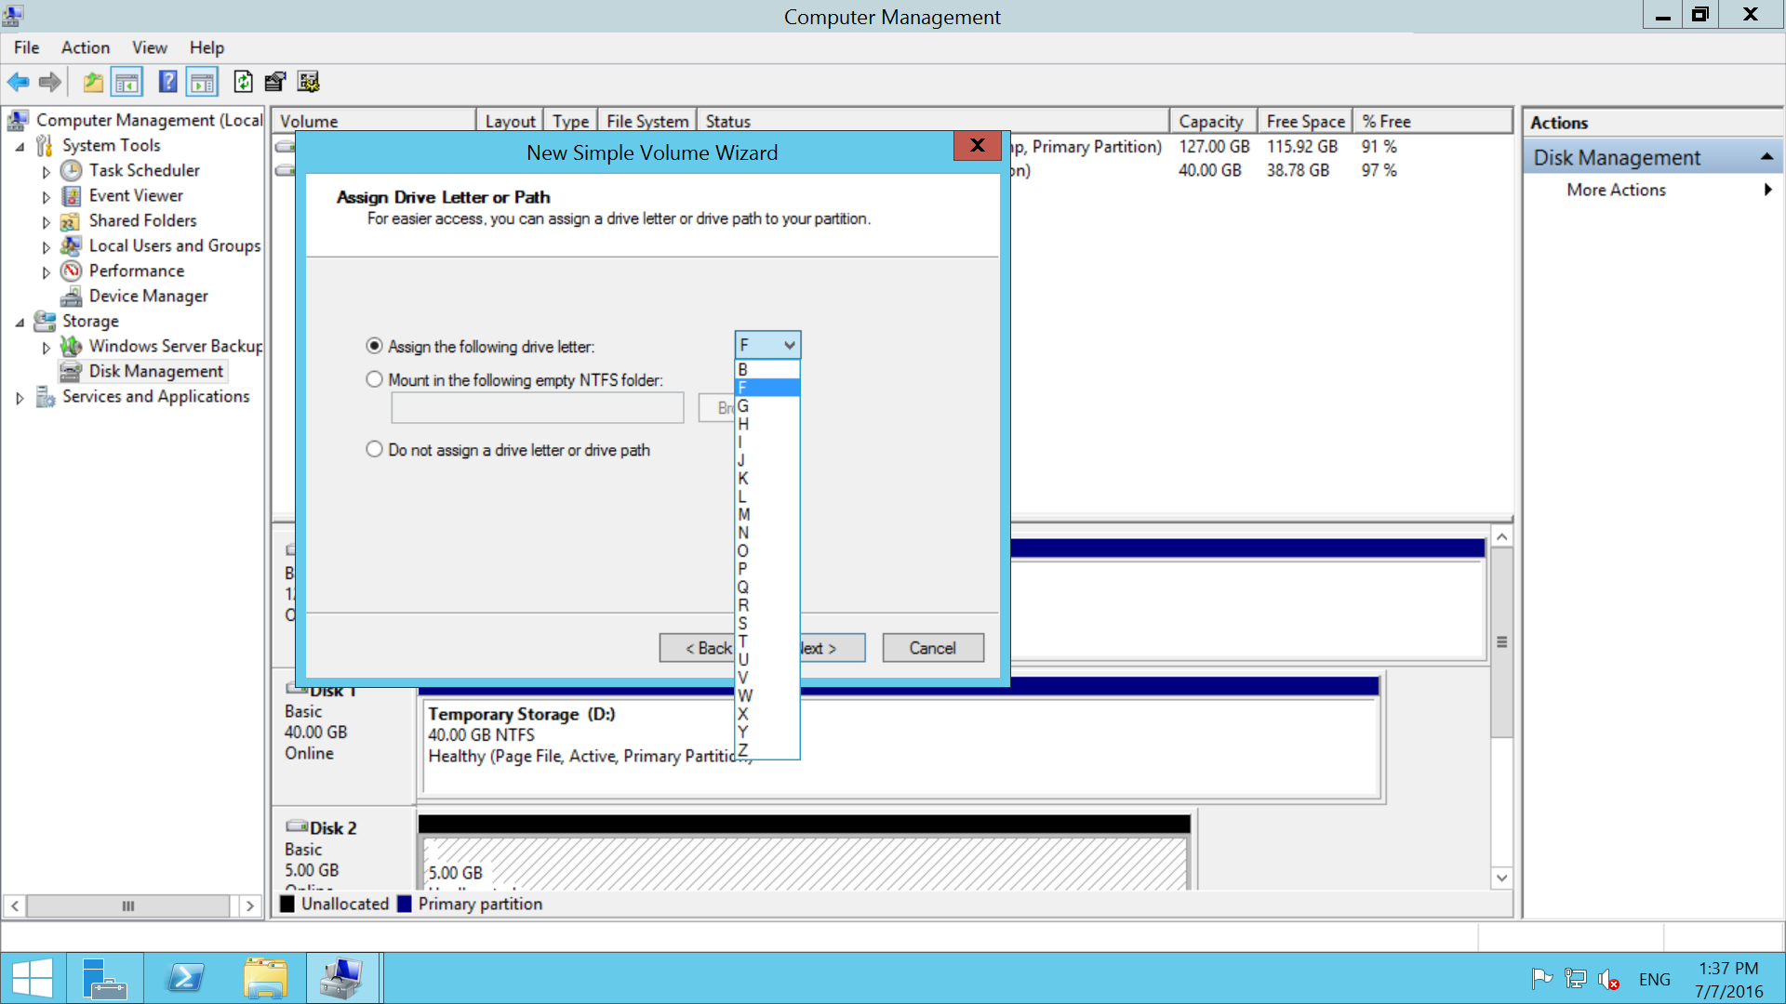
Task: Expand the Task Scheduler node
Action: pos(46,171)
